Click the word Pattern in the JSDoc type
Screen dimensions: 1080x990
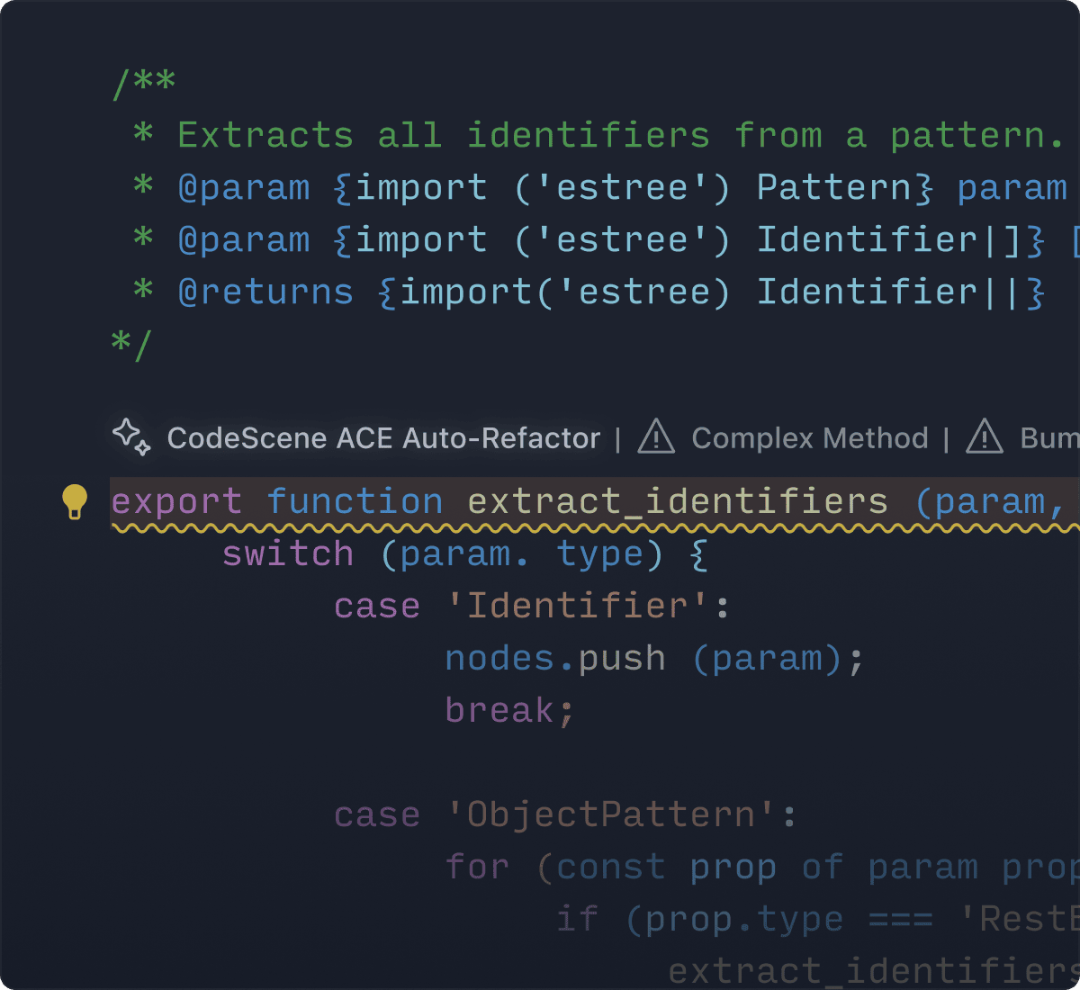click(x=834, y=188)
